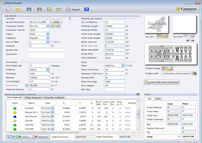Click the blue Slot Punch color dot
The height and width of the screenshot is (143, 202).
(15, 116)
